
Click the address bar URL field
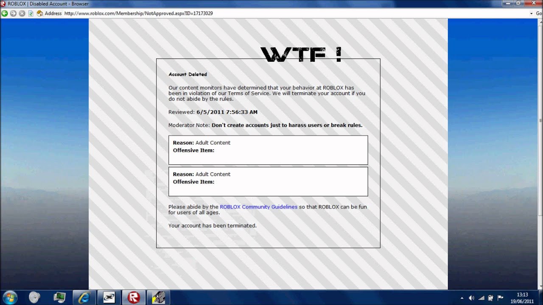(296, 14)
